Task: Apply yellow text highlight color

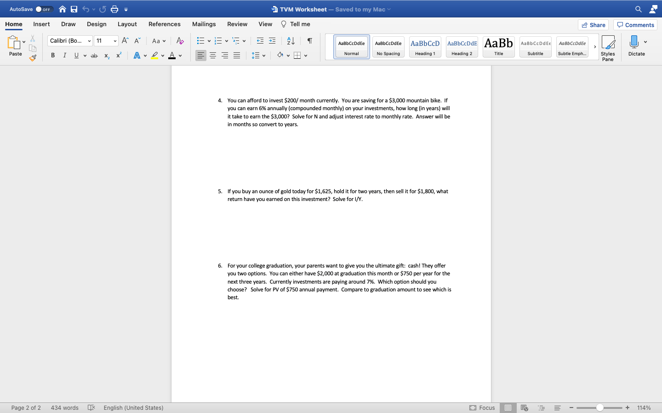Action: [x=154, y=56]
